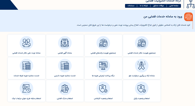Click the orange gear icon beside ورود به سامانه
Image resolution: width=195 pixels, height=106 pixels.
coord(188,17)
